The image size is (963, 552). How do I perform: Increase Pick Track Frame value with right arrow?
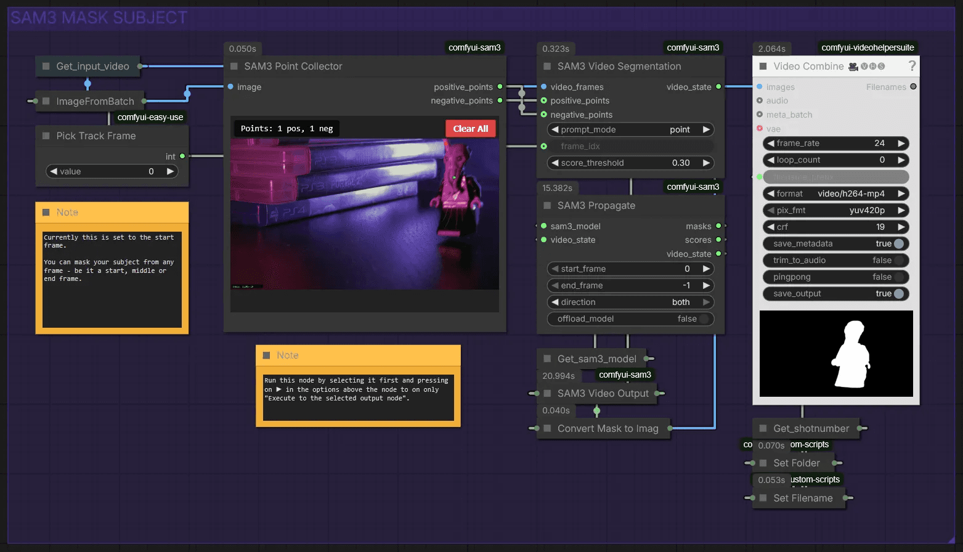(171, 171)
